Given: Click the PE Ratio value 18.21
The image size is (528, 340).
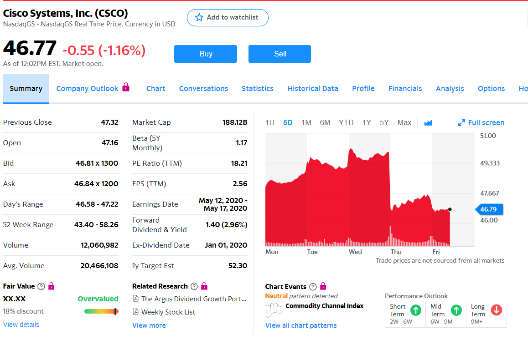Looking at the screenshot, I should click(x=239, y=163).
